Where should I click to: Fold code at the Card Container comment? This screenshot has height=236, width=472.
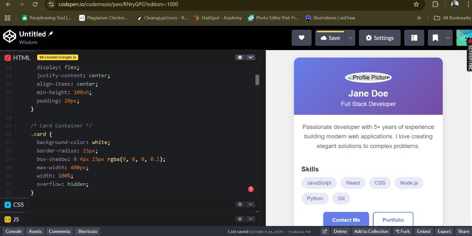tap(15, 126)
